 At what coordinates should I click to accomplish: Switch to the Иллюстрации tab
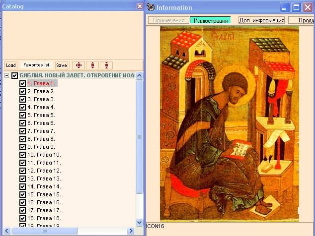210,20
